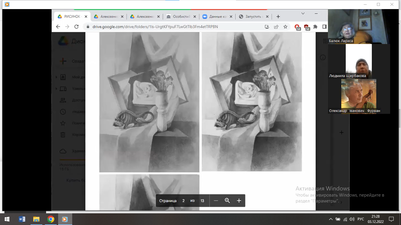
Task: Zoom in using the plus button
Action: point(239,201)
